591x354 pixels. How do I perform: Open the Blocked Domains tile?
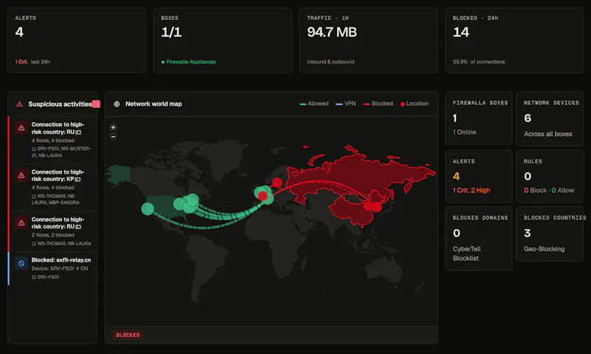(479, 238)
